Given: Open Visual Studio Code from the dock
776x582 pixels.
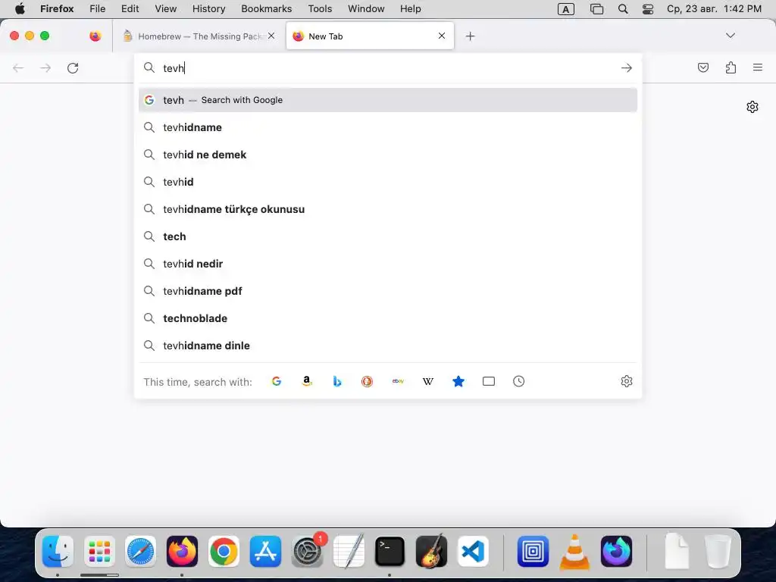Looking at the screenshot, I should pyautogui.click(x=473, y=551).
